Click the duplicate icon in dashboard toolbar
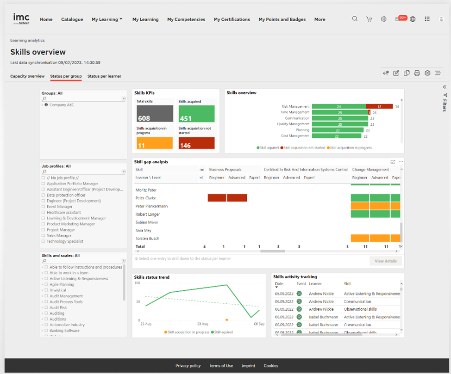The width and height of the screenshot is (451, 374). (x=407, y=73)
